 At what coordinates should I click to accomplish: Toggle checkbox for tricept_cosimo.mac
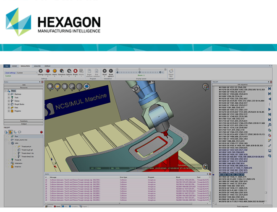pos(9,140)
